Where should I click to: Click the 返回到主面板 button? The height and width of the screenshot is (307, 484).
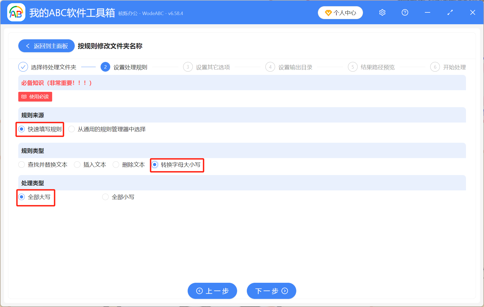(x=46, y=46)
